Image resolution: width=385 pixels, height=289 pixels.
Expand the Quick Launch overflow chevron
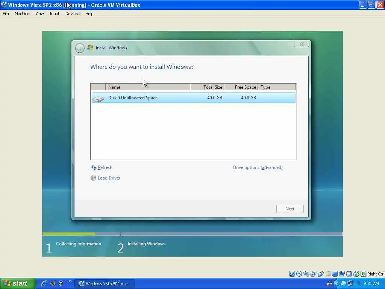[x=70, y=281]
